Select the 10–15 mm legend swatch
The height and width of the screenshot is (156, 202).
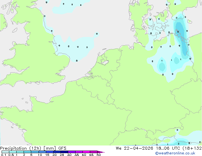[42, 152]
